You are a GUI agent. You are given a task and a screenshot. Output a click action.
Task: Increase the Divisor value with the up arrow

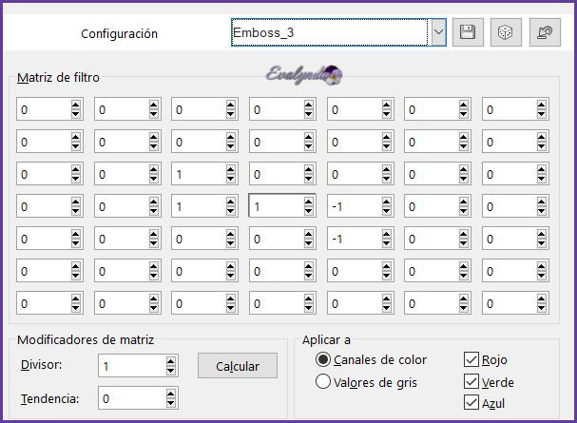pos(170,361)
